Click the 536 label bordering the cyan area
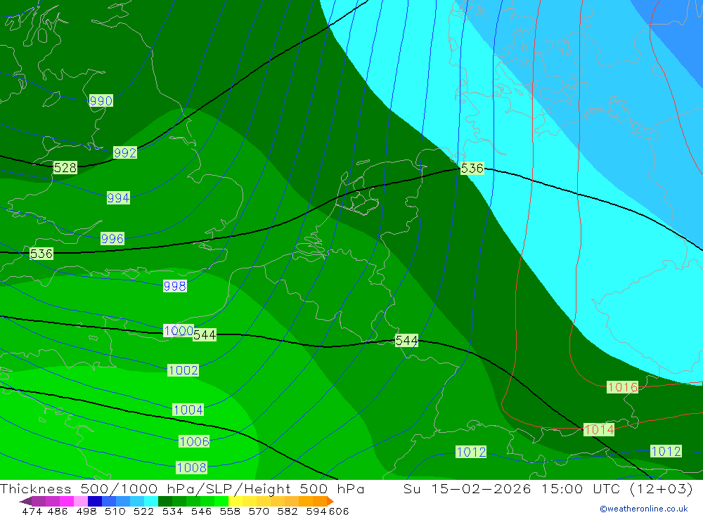703x515 pixels. click(x=472, y=168)
